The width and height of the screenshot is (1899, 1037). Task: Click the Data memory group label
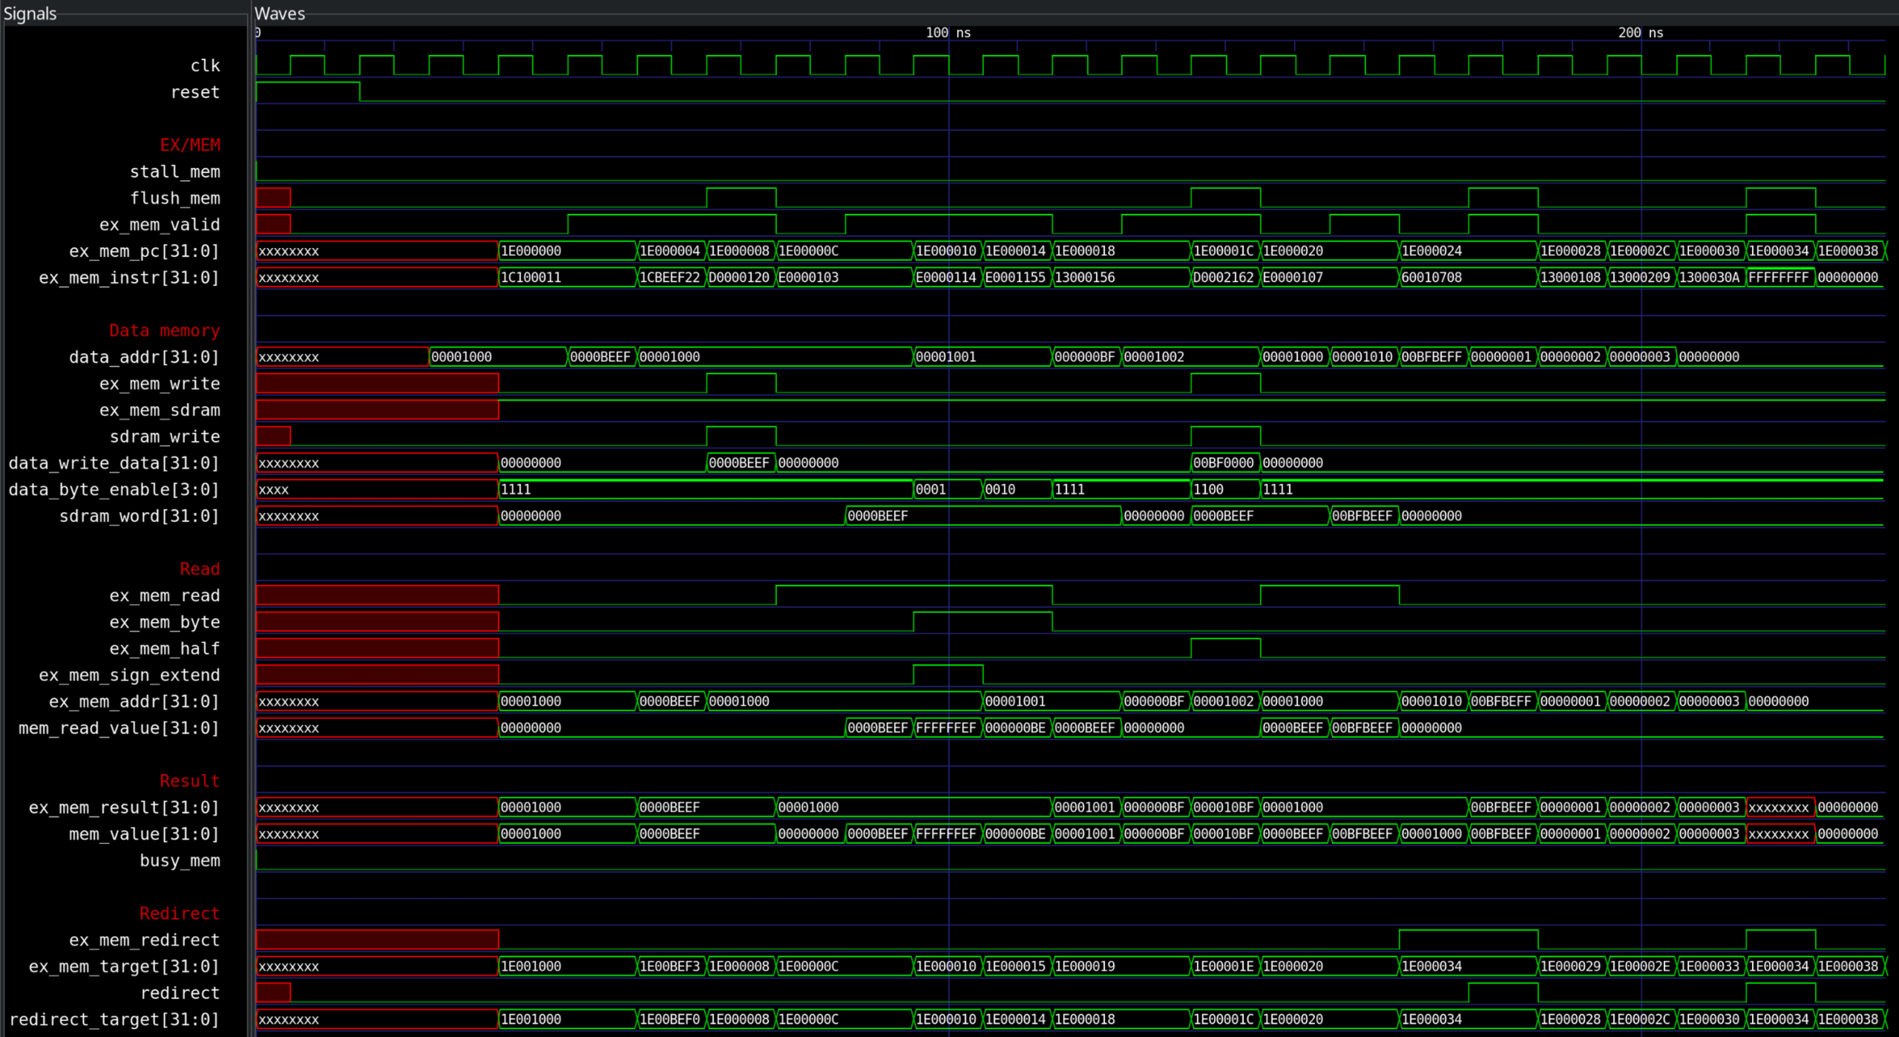pos(165,330)
